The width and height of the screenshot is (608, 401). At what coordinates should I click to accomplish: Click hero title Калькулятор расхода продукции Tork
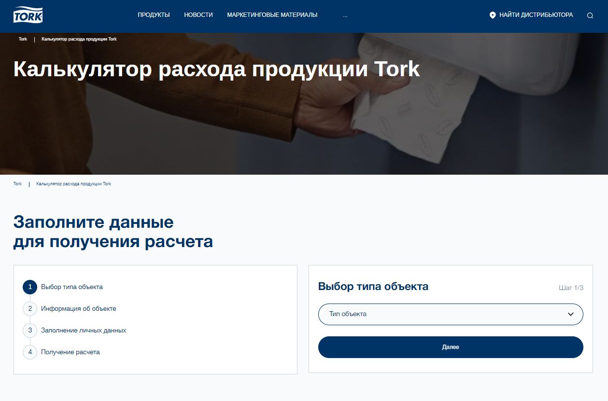point(217,69)
